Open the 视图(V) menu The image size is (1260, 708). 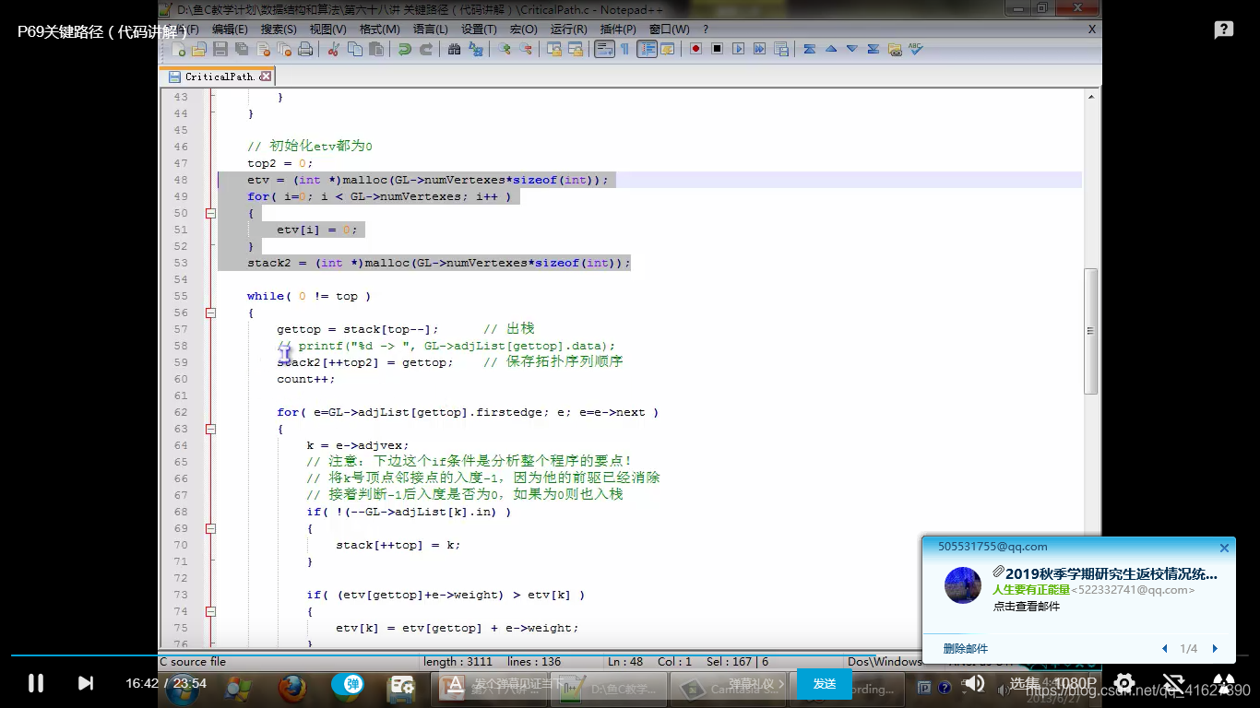tap(327, 29)
